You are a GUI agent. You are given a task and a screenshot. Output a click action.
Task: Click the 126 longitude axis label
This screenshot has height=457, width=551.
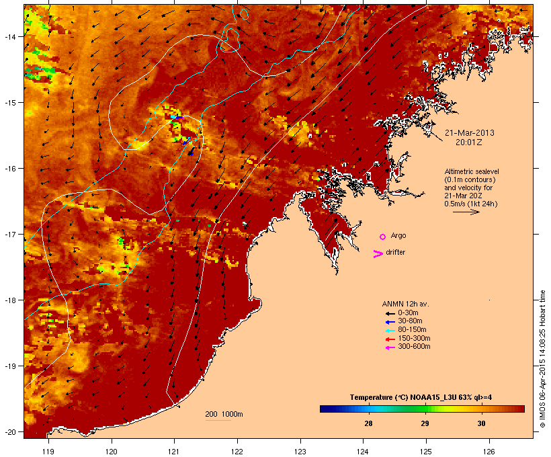(489, 452)
